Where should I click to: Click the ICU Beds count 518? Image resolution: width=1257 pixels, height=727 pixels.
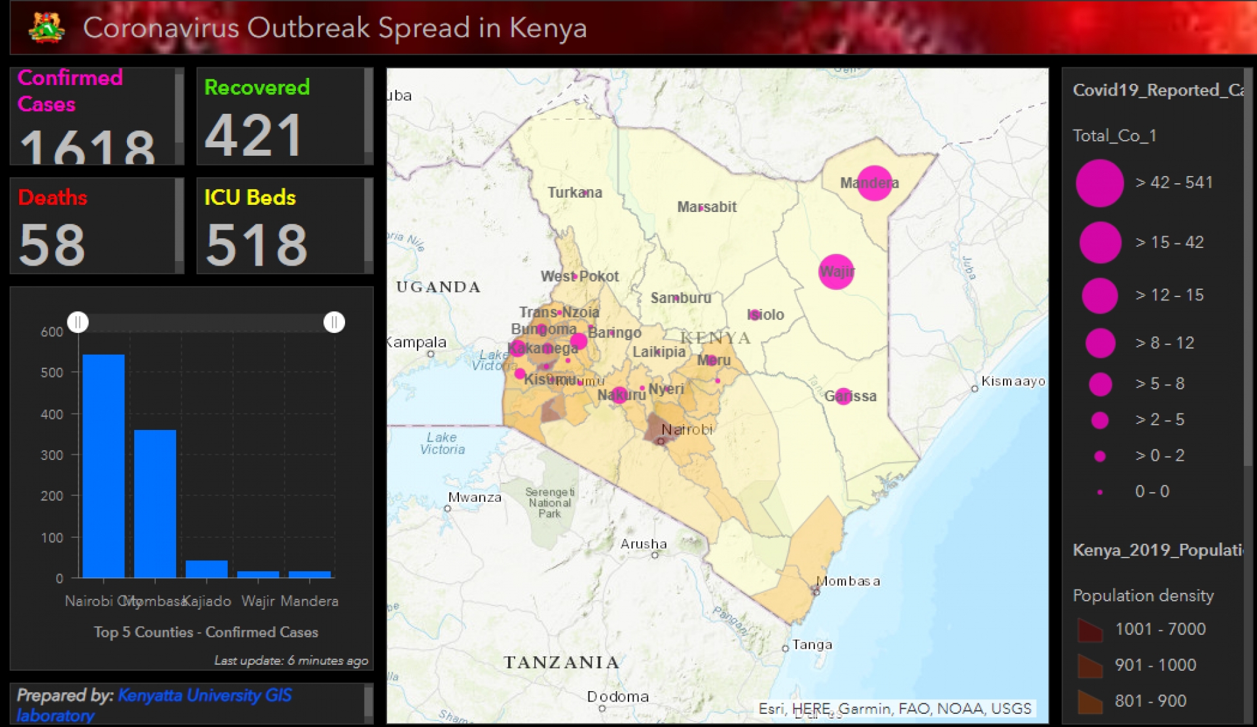257,245
